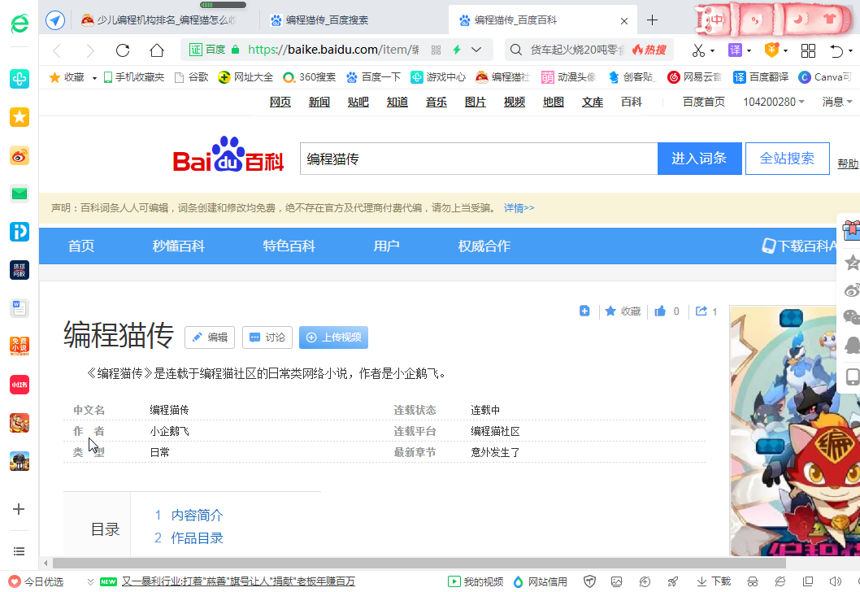Viewport: 860px width, 592px height.
Task: Open the 权威合作 nav menu item
Action: coord(484,246)
